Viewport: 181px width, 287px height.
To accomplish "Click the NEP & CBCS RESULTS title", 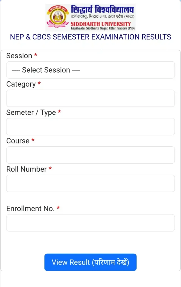I will [90, 37].
